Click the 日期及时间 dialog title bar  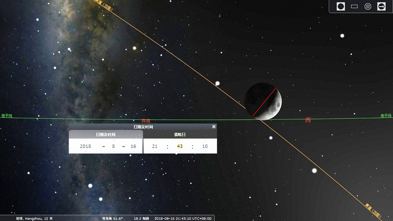(143, 127)
